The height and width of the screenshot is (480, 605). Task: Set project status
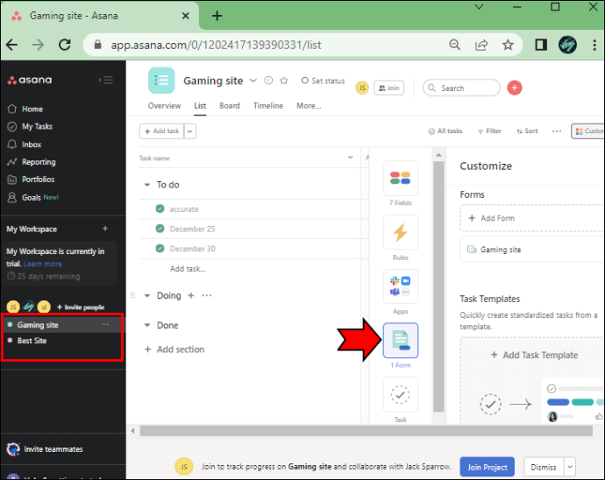[x=323, y=81]
